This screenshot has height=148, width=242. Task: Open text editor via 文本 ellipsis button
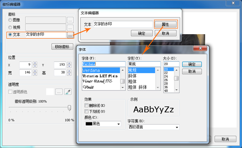[70, 35]
